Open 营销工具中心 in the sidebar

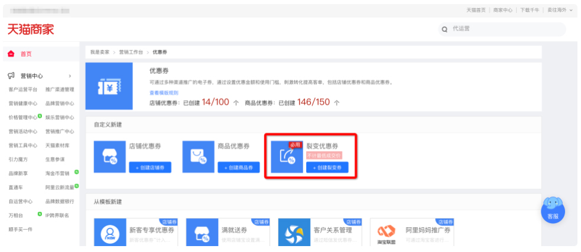[22, 146]
